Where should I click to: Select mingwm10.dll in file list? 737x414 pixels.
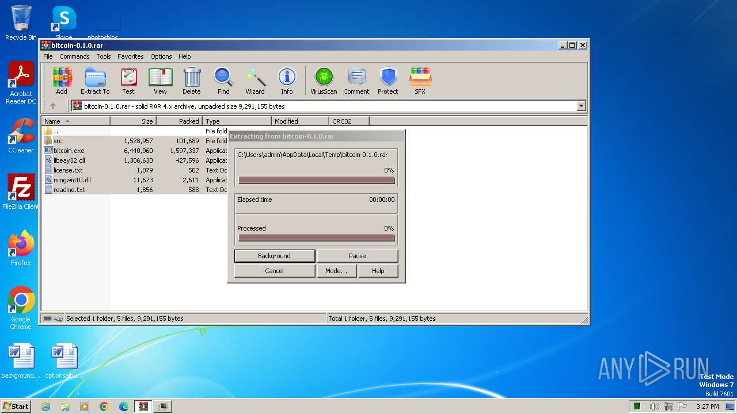pyautogui.click(x=135, y=180)
